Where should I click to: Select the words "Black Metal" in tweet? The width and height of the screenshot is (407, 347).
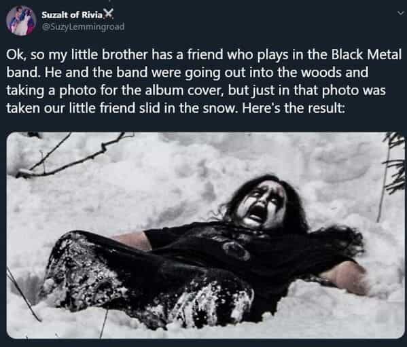(x=366, y=54)
